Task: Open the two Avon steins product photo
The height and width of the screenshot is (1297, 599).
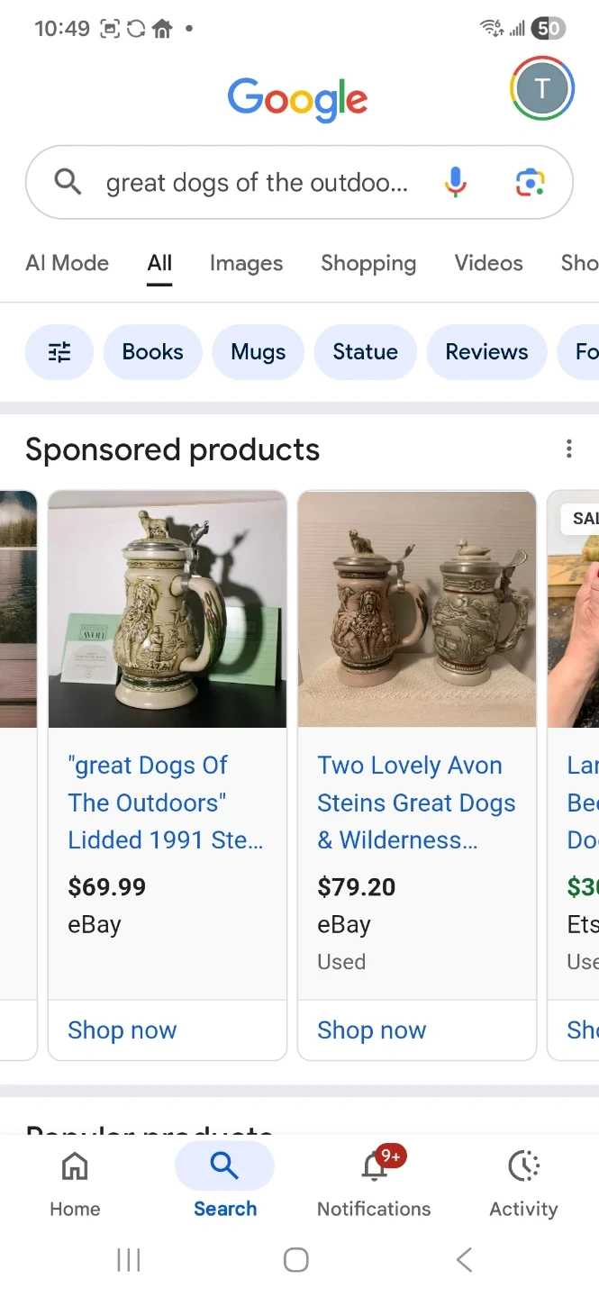Action: [x=417, y=609]
